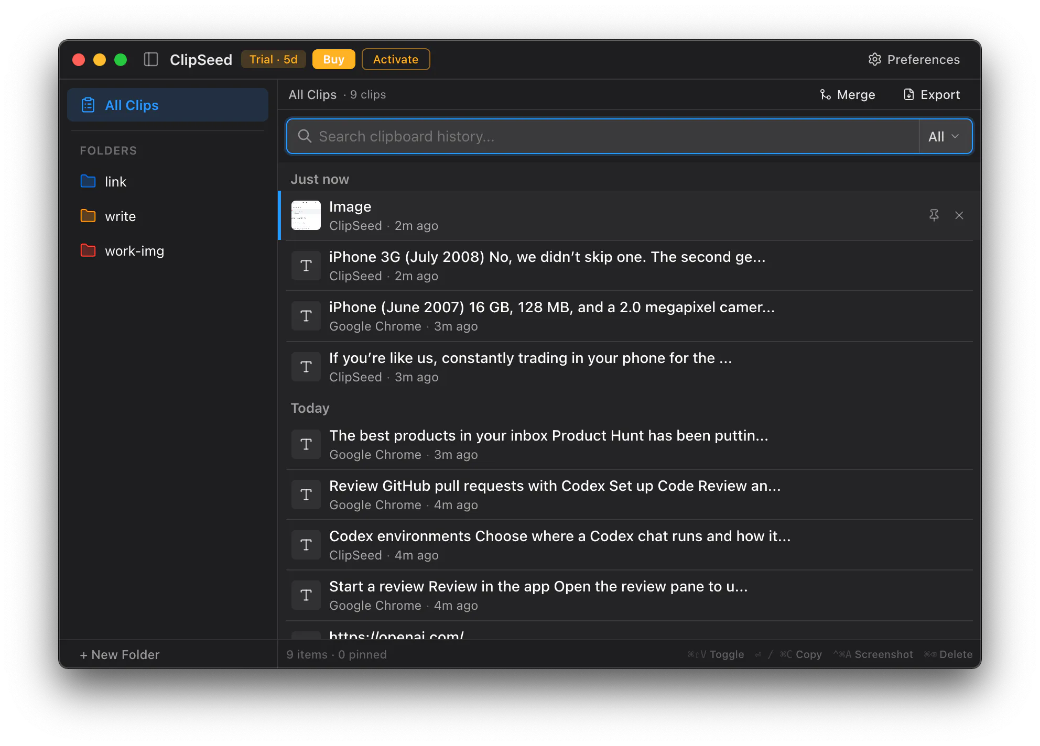1040x746 pixels.
Task: Click the Export button label
Action: (x=940, y=95)
